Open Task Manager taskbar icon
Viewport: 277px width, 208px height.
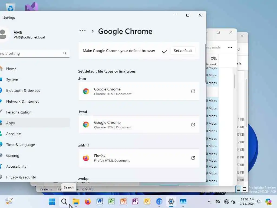click(183, 201)
